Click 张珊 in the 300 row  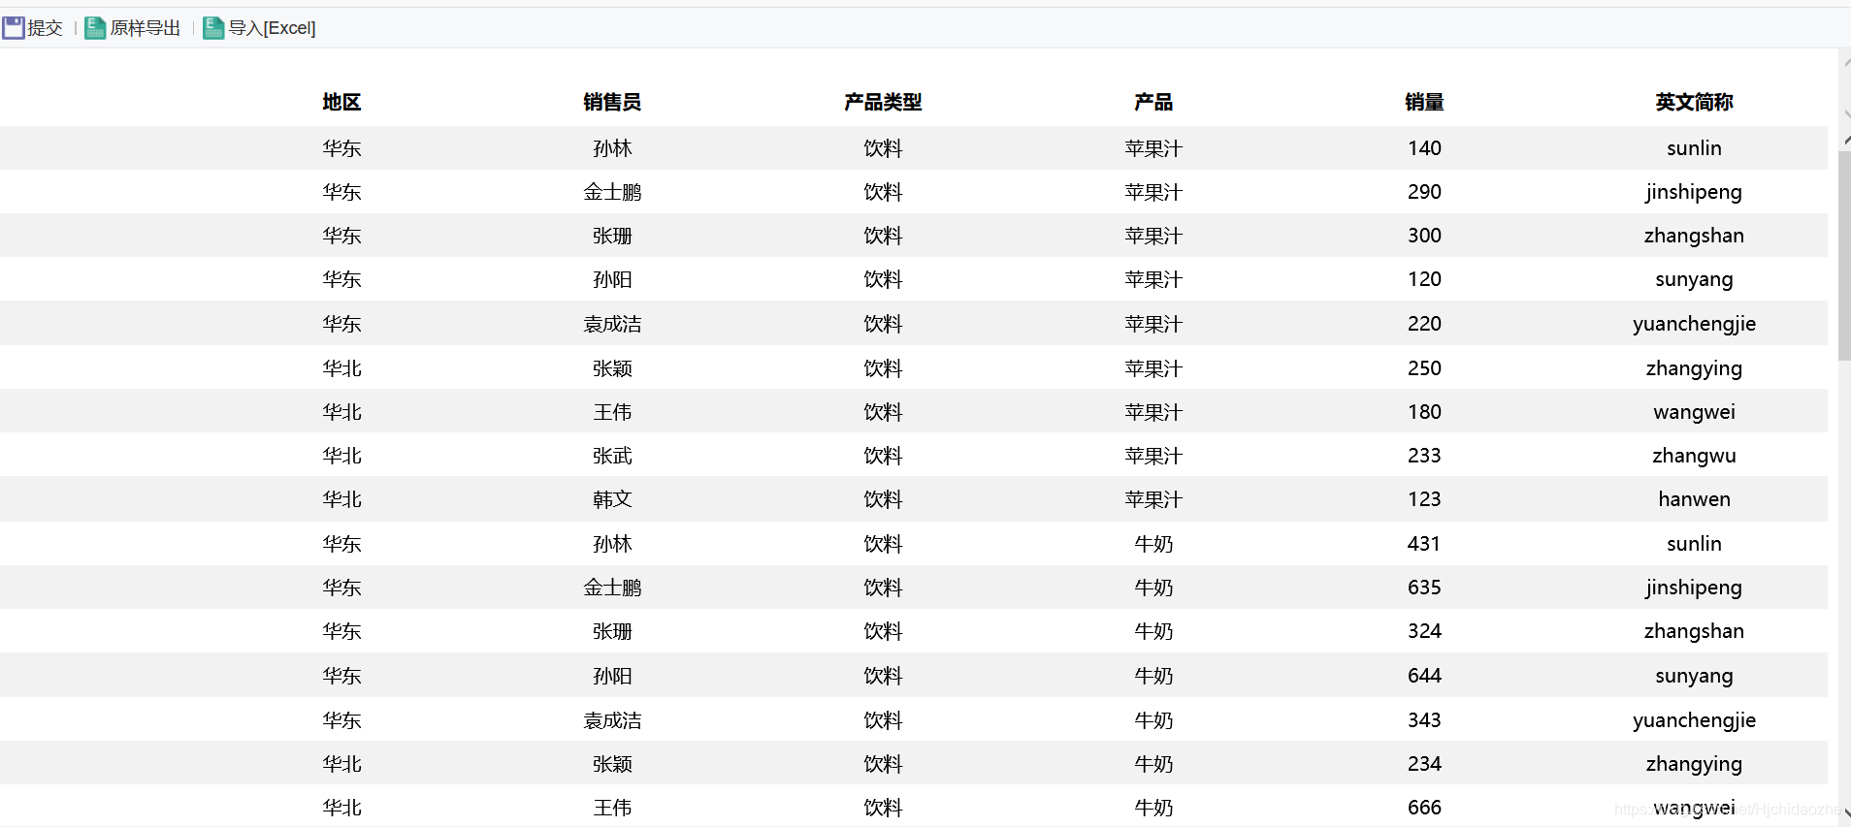612,236
